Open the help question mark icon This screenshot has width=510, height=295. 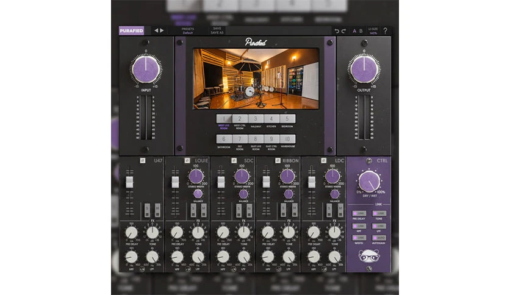coord(385,31)
